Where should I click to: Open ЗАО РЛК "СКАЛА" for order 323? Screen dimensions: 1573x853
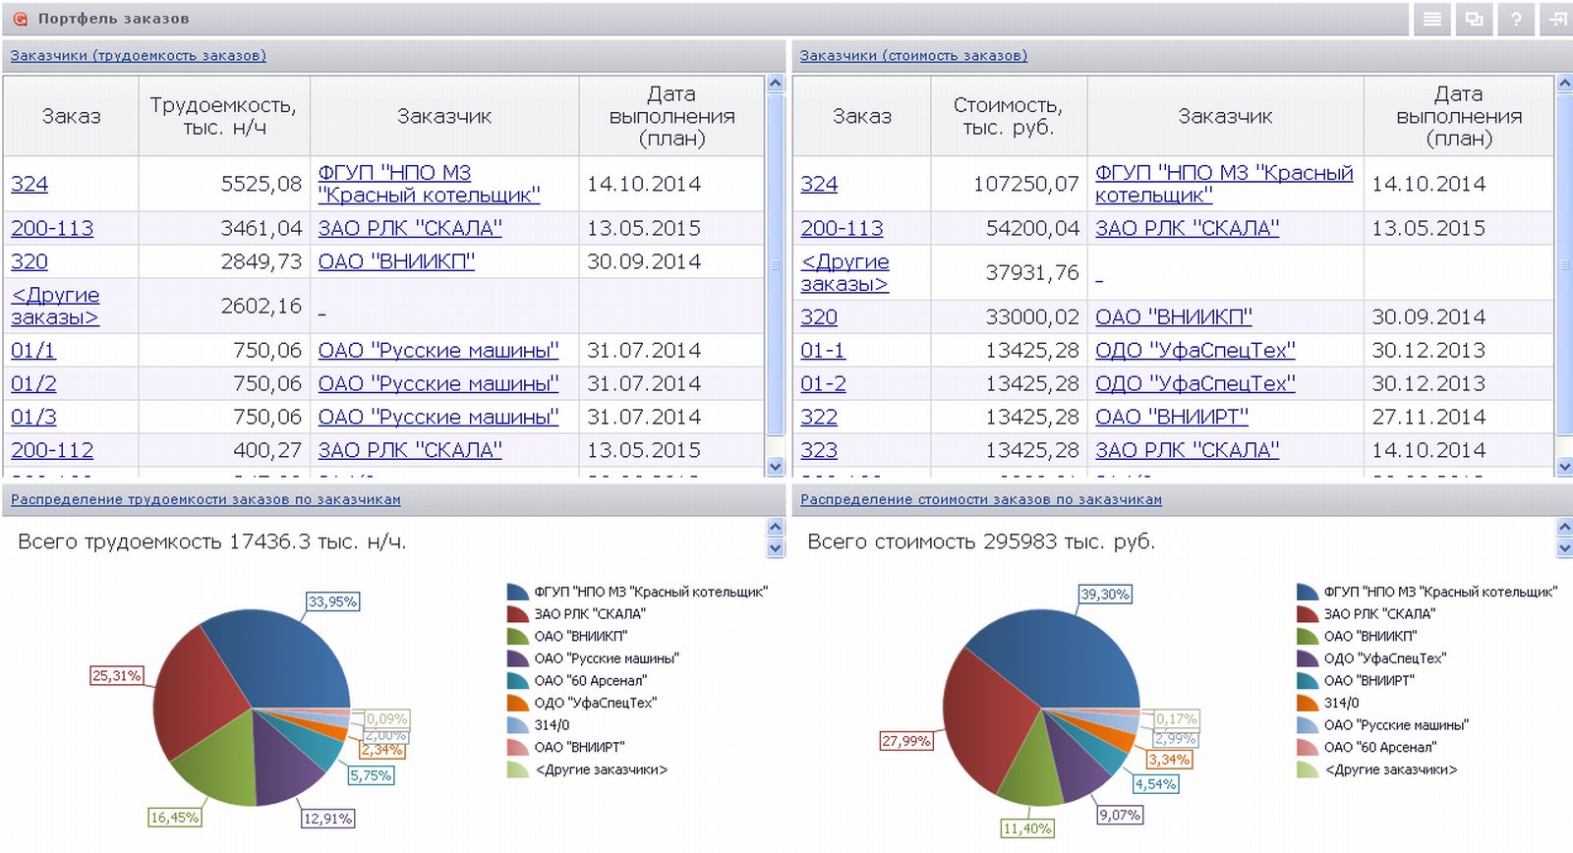[x=1188, y=450]
